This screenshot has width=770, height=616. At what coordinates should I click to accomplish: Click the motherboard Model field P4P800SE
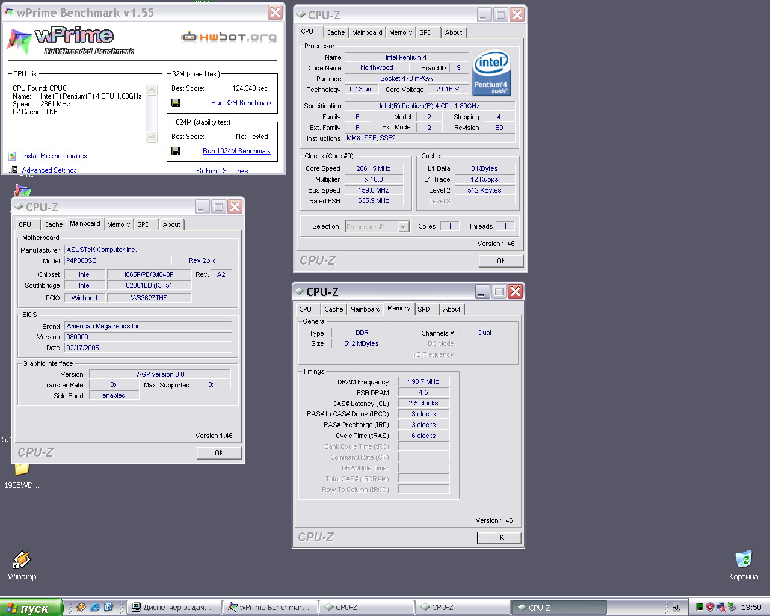[117, 260]
